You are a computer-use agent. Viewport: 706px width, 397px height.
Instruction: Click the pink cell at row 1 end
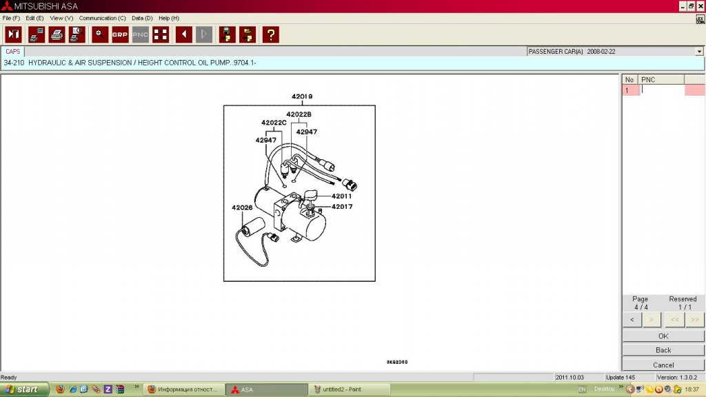pyautogui.click(x=695, y=90)
